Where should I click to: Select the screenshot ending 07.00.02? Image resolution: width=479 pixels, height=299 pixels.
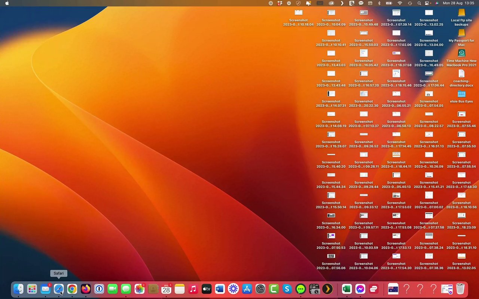coord(429,200)
